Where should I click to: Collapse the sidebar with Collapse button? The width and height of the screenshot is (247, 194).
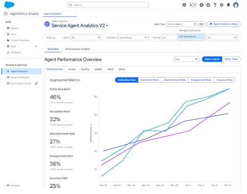tap(13, 185)
